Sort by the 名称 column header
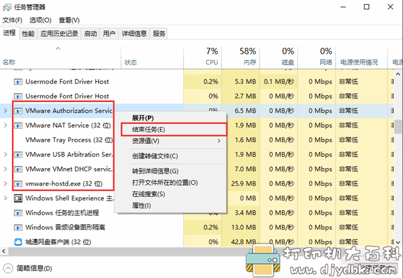 coord(60,58)
